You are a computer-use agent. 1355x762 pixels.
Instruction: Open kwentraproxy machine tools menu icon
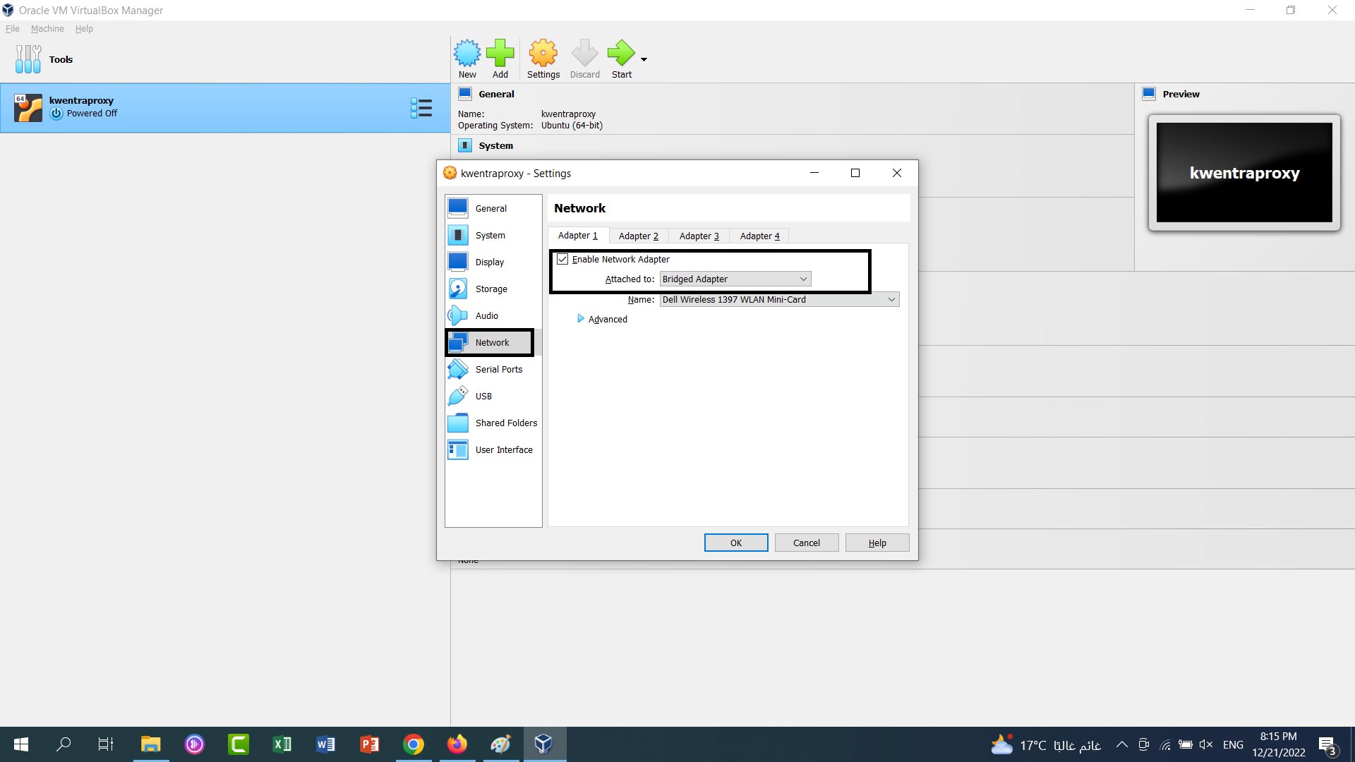pos(421,108)
